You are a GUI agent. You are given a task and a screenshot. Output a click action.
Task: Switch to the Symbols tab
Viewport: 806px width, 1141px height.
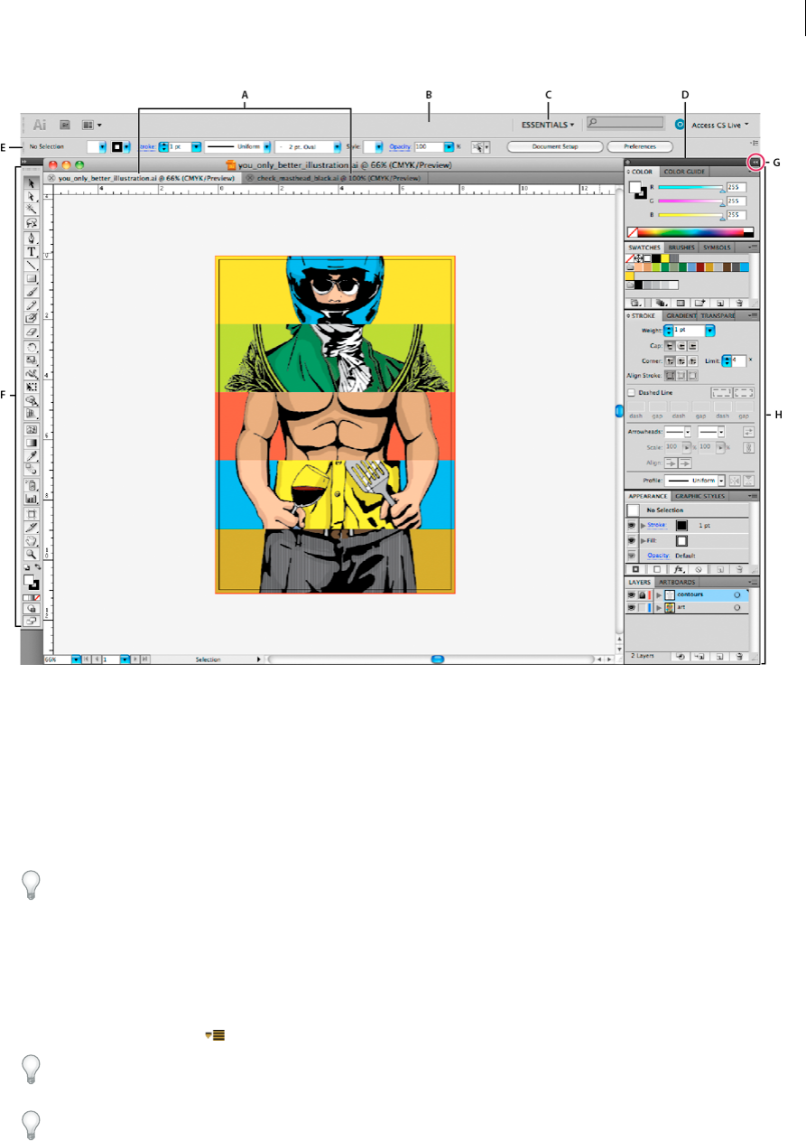[717, 248]
